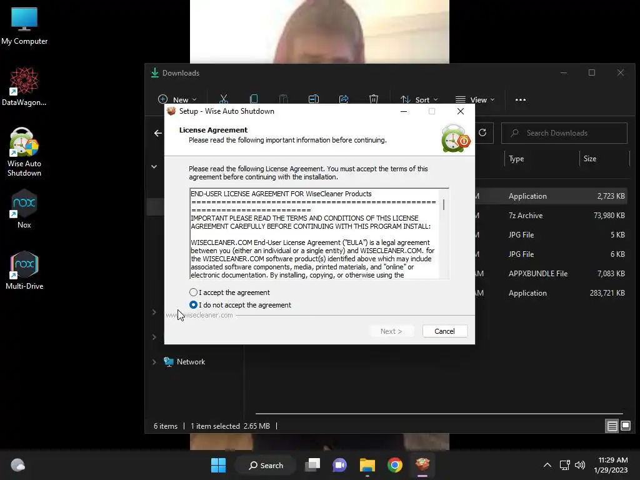The image size is (640, 480).
Task: Click the Delete trash icon in Downloads
Action: pyautogui.click(x=374, y=99)
